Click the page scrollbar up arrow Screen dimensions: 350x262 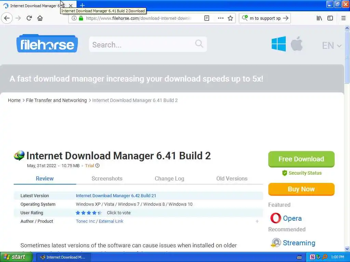(x=347, y=28)
